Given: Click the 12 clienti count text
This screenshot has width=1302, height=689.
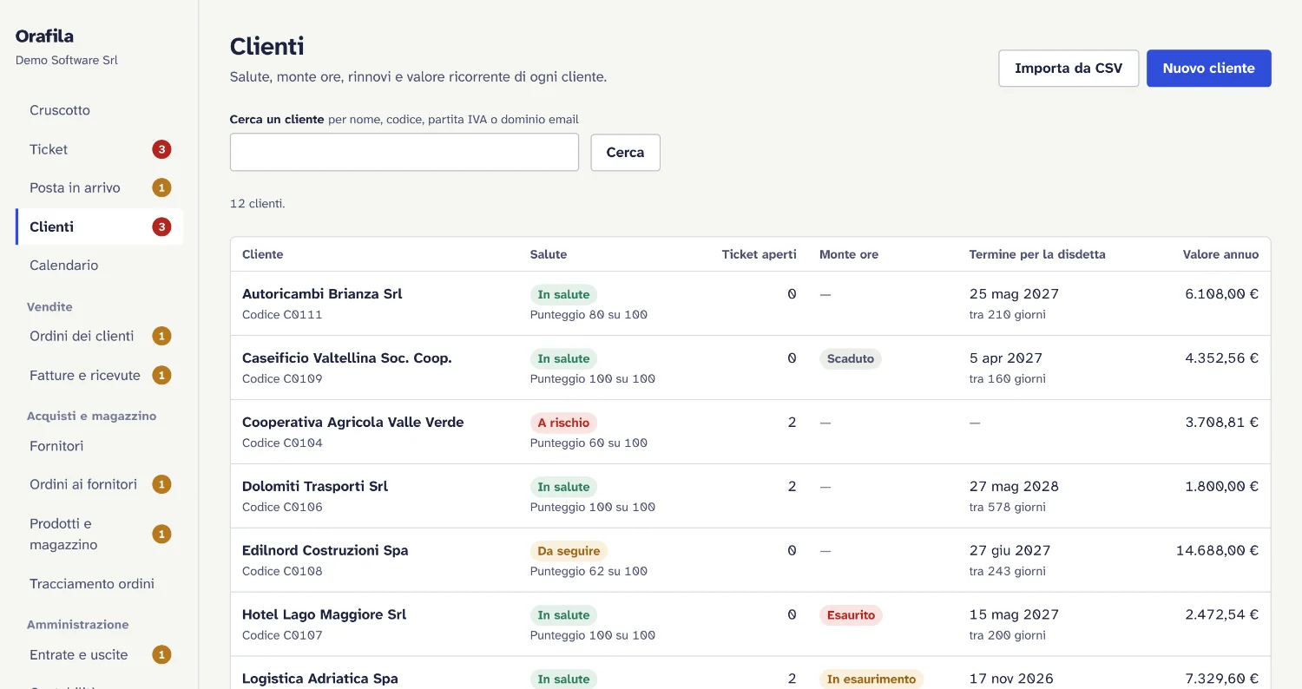Looking at the screenshot, I should click(x=257, y=204).
